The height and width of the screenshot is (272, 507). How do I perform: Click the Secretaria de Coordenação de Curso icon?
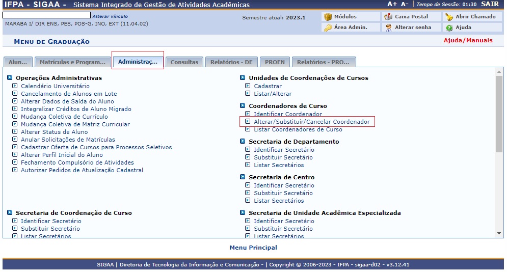(10, 212)
